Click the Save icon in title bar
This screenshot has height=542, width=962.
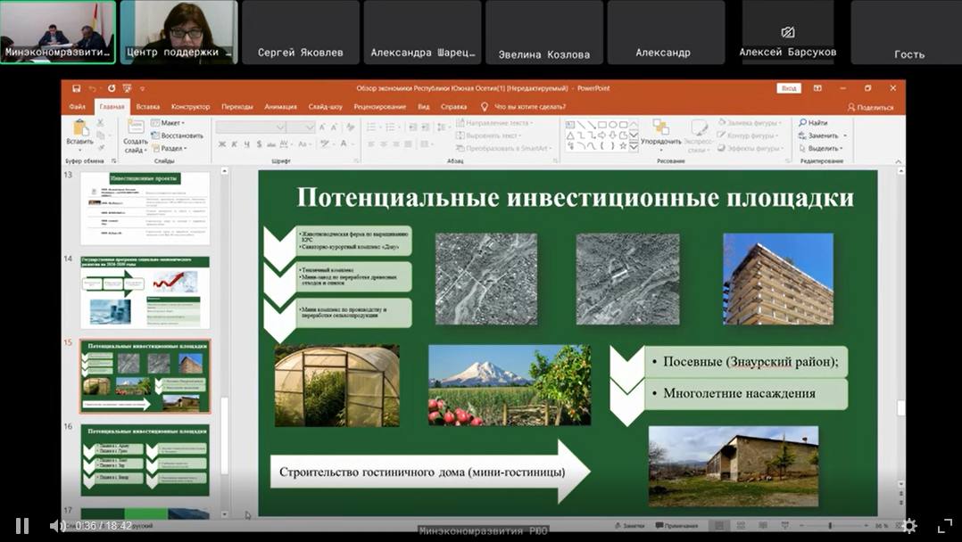[77, 88]
